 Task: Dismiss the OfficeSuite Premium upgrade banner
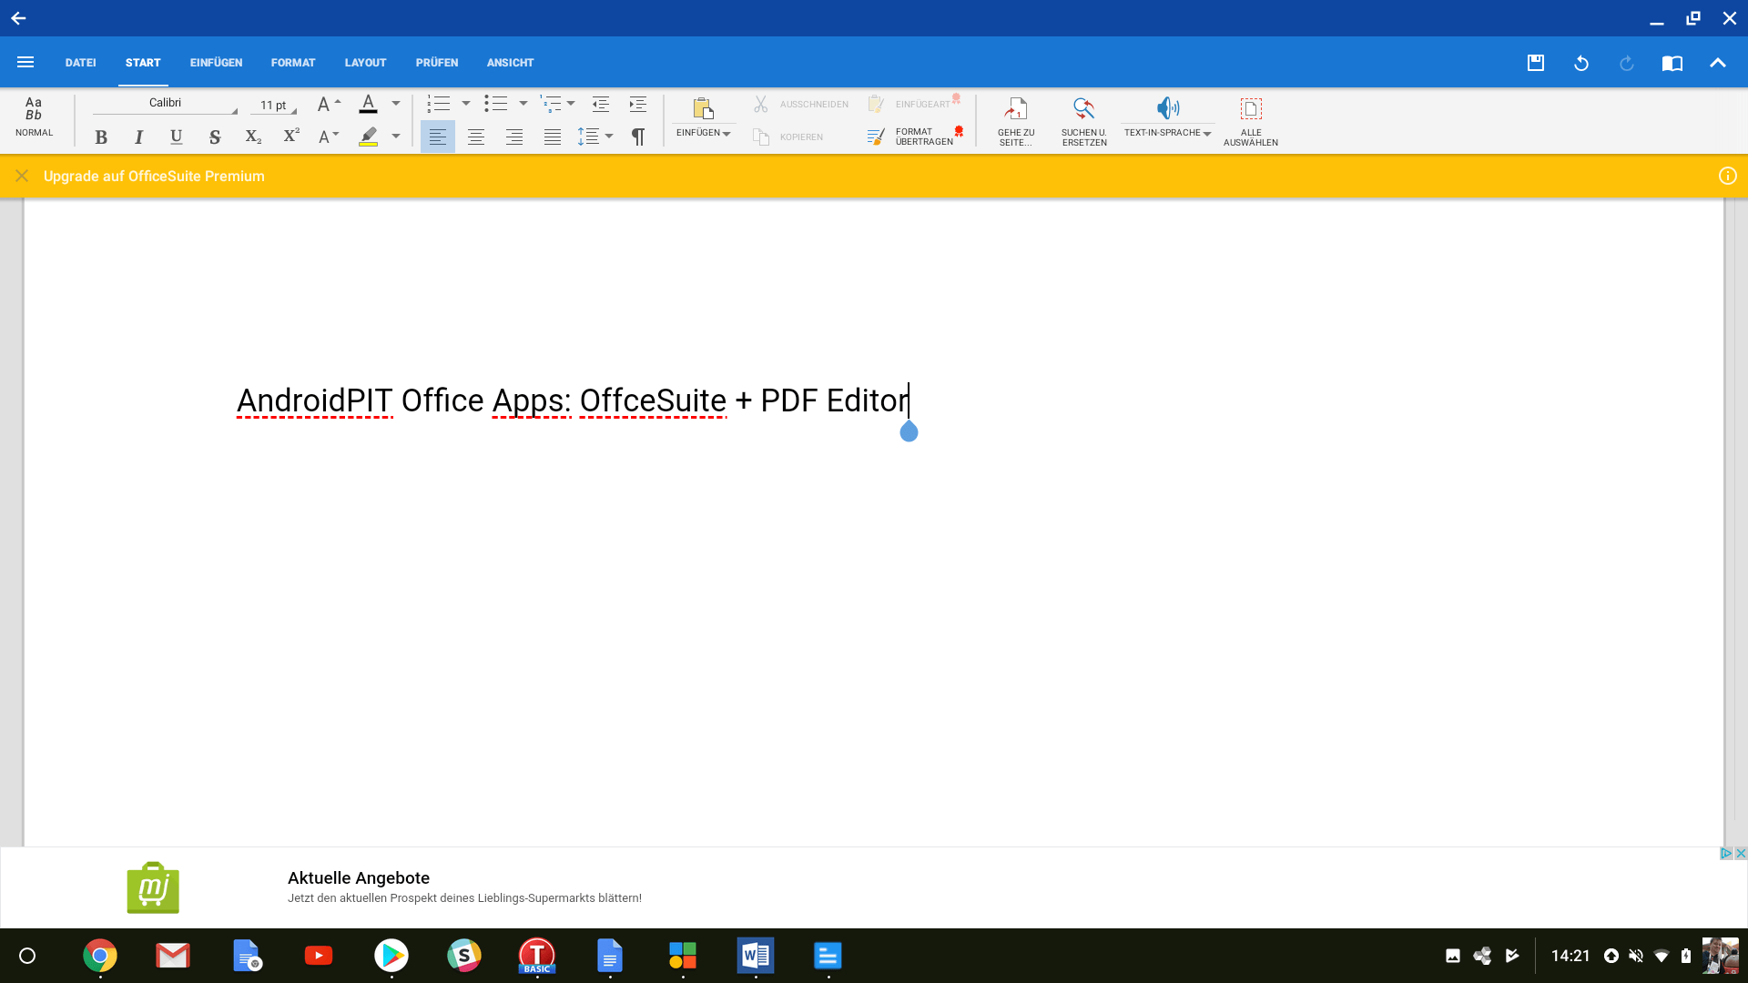tap(22, 176)
